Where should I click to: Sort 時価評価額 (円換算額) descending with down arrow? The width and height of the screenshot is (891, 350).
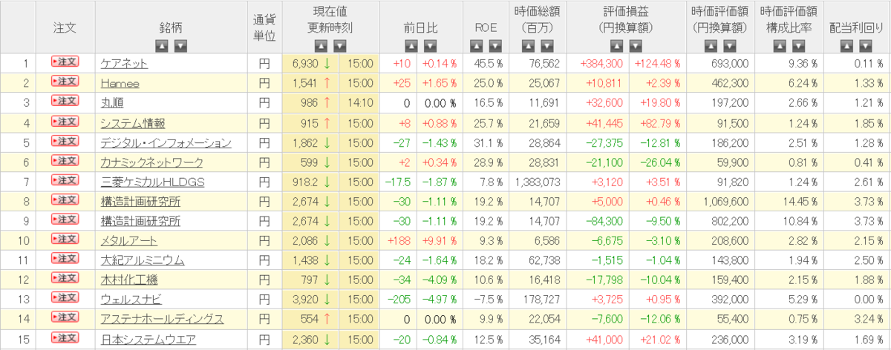pyautogui.click(x=729, y=46)
